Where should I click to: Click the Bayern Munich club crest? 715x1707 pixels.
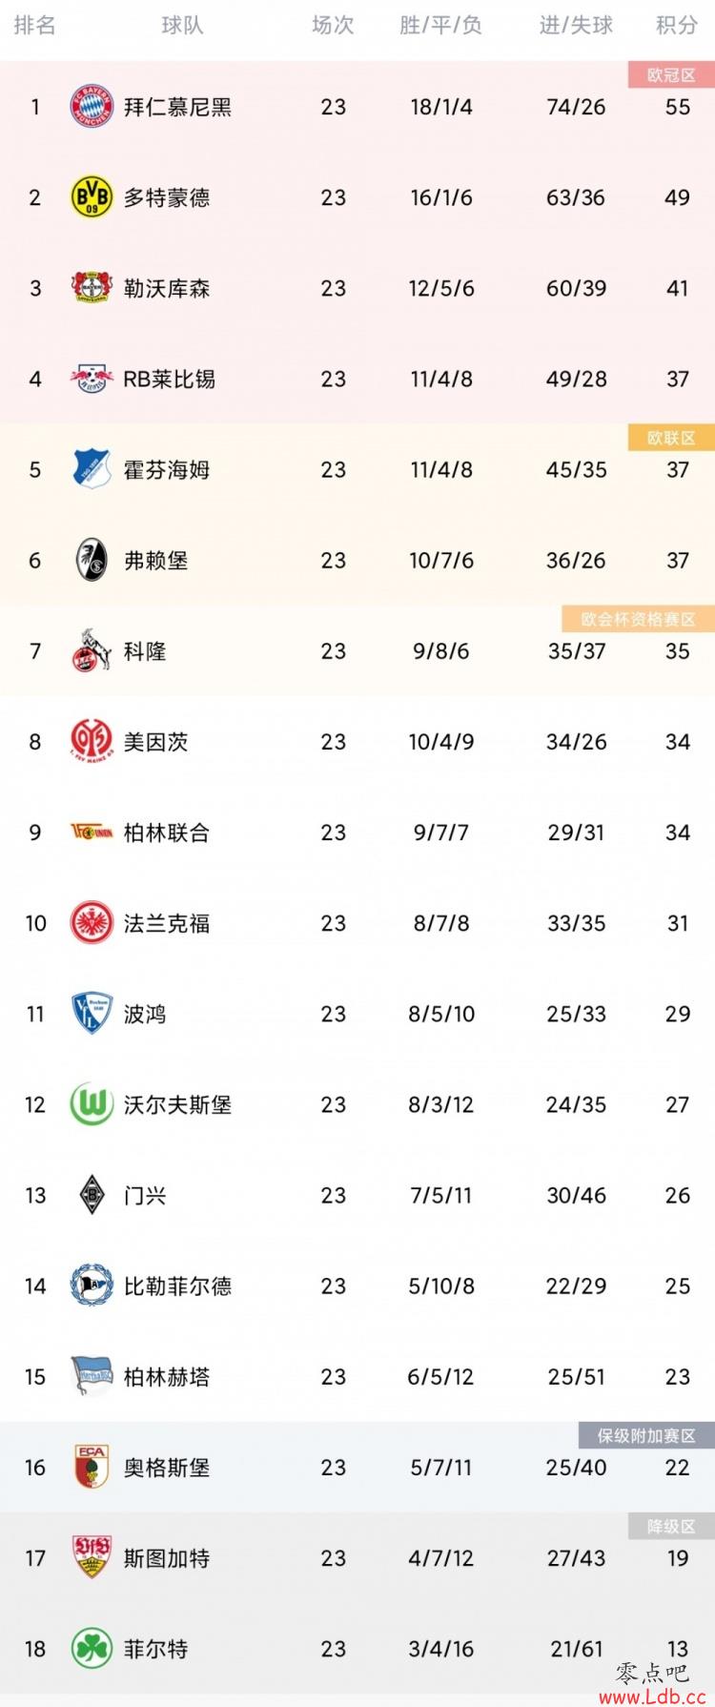coord(92,106)
